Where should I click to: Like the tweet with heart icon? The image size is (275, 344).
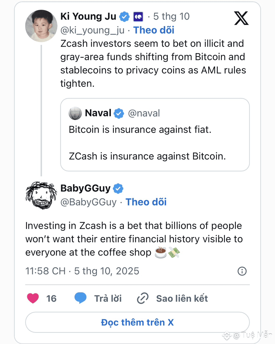click(33, 298)
